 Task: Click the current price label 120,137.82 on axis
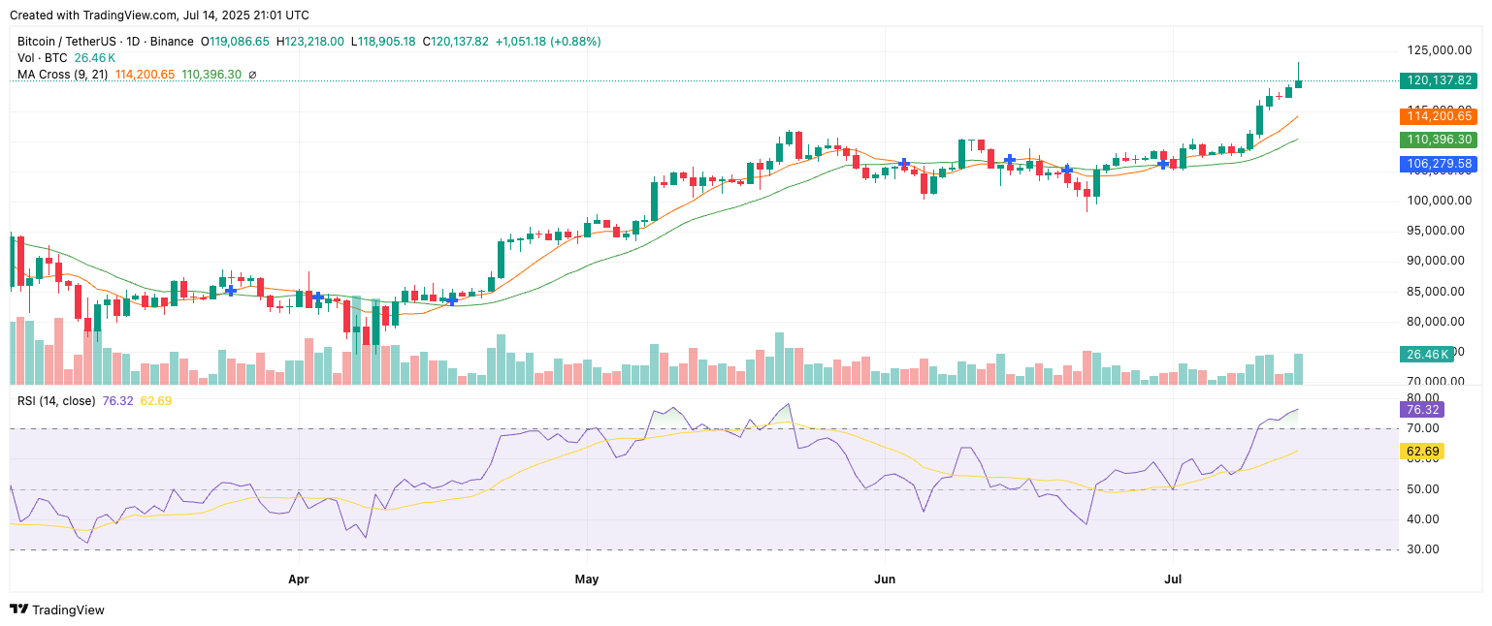click(x=1437, y=81)
